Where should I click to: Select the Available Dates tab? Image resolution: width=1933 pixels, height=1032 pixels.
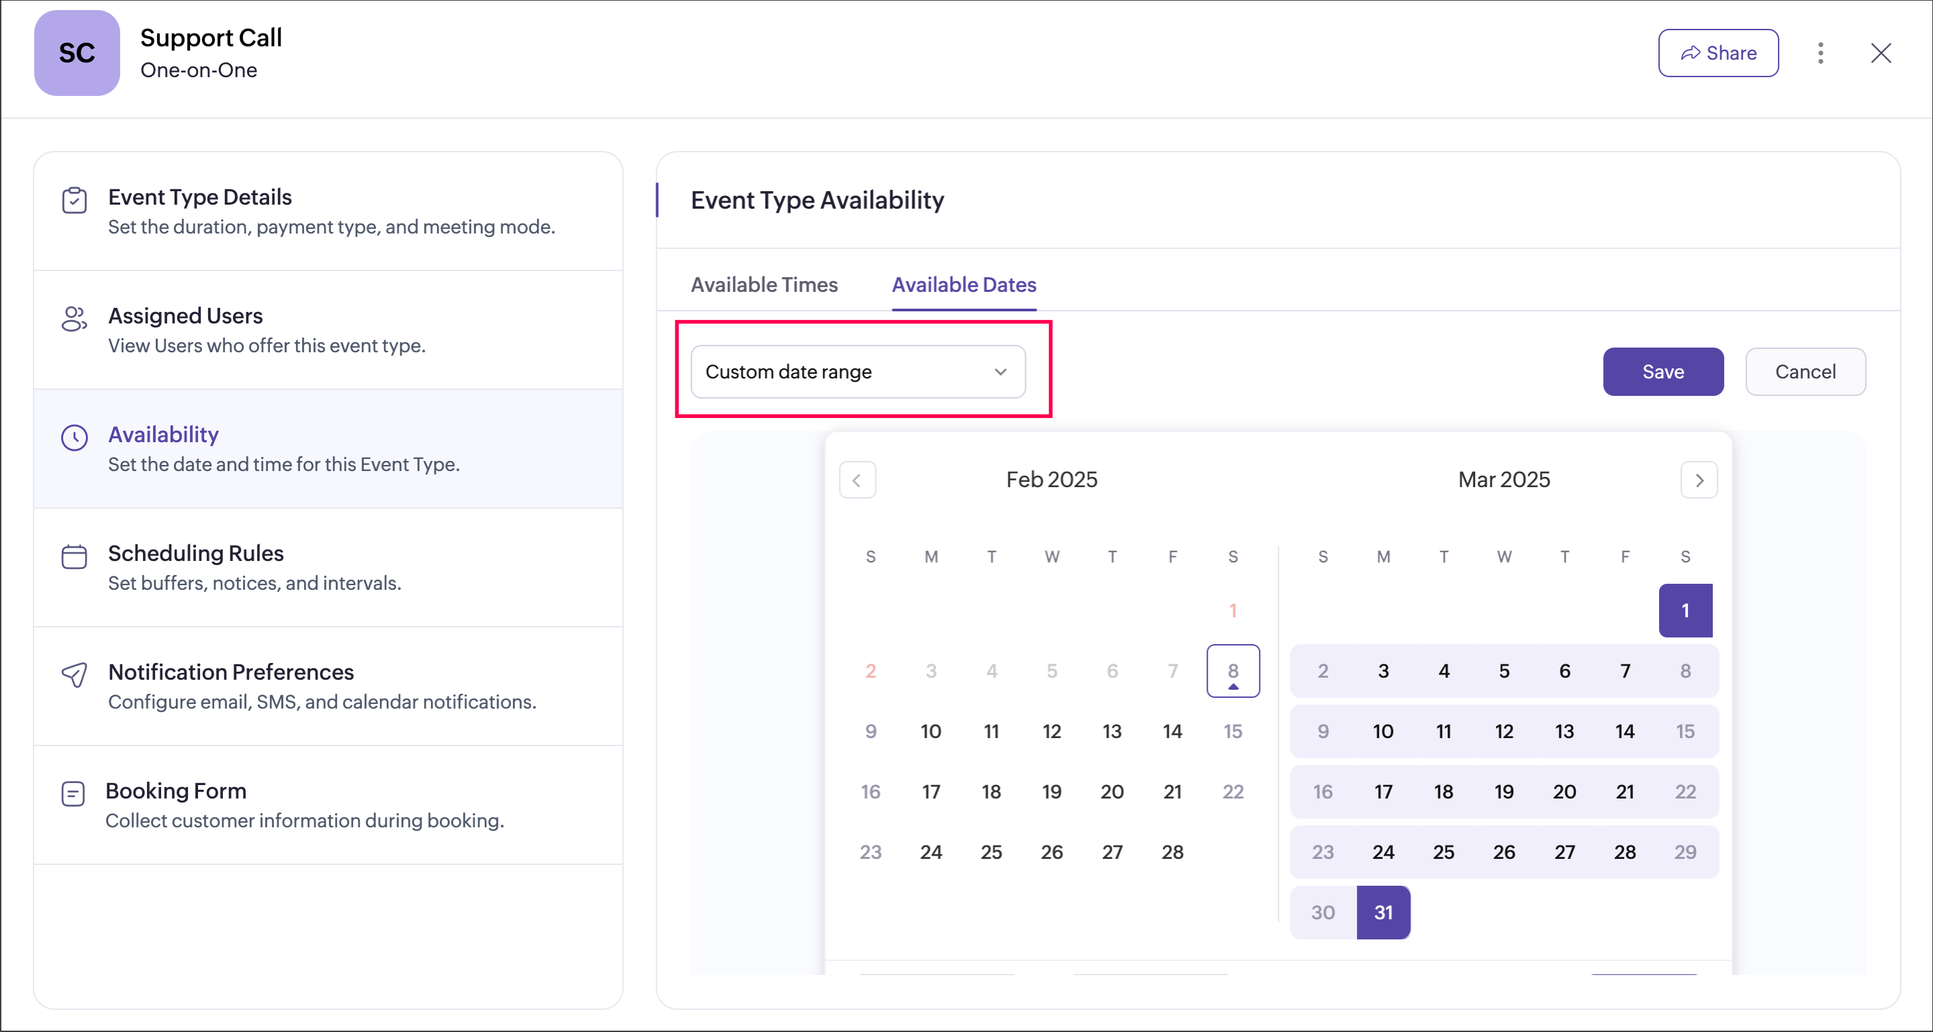pyautogui.click(x=963, y=285)
